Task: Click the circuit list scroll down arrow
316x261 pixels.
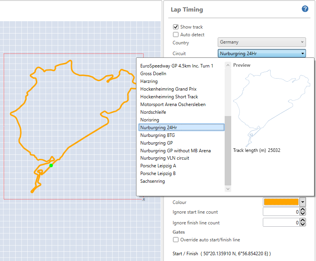Action: tap(228, 189)
